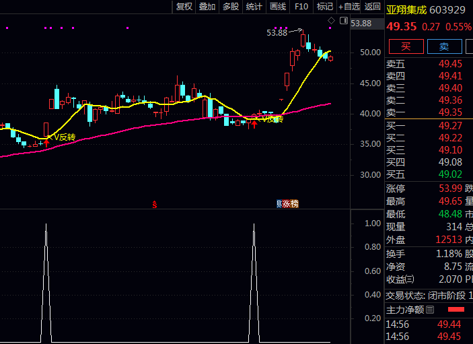Click the 最低 value 48.48
Viewport: 473px width, 344px height.
tap(450, 214)
